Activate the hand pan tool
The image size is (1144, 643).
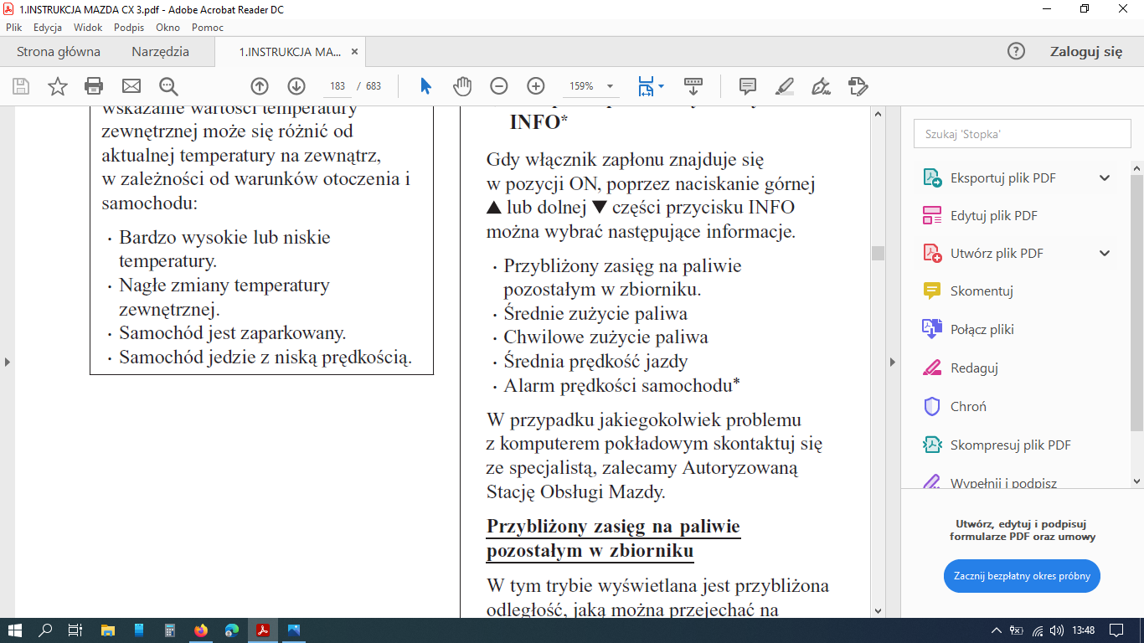point(462,86)
